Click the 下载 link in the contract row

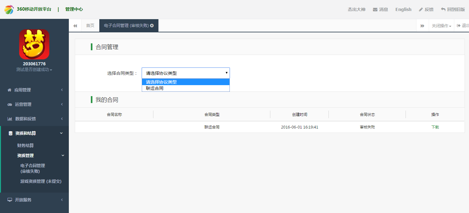coord(435,127)
